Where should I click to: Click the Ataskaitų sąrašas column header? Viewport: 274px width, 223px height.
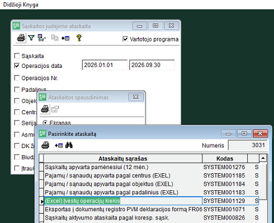point(123,159)
